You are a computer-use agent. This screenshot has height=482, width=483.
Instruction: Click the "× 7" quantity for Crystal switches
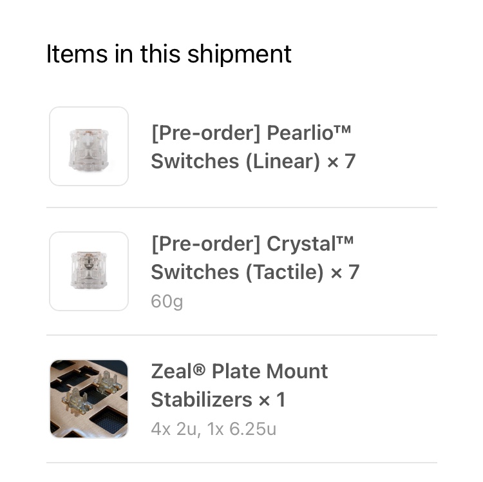345,272
